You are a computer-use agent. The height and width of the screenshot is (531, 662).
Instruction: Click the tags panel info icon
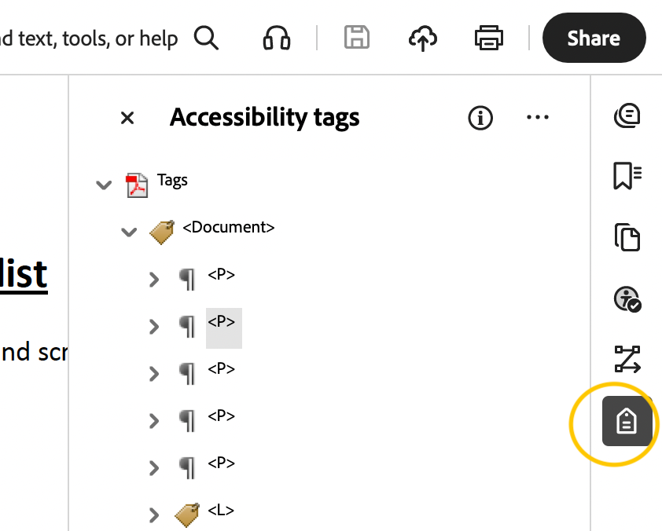(x=480, y=118)
